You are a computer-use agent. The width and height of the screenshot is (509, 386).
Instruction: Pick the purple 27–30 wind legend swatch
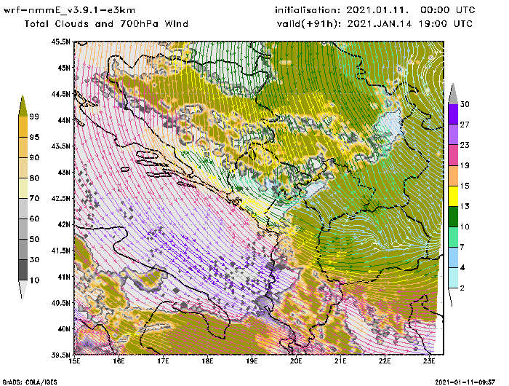tap(453, 114)
